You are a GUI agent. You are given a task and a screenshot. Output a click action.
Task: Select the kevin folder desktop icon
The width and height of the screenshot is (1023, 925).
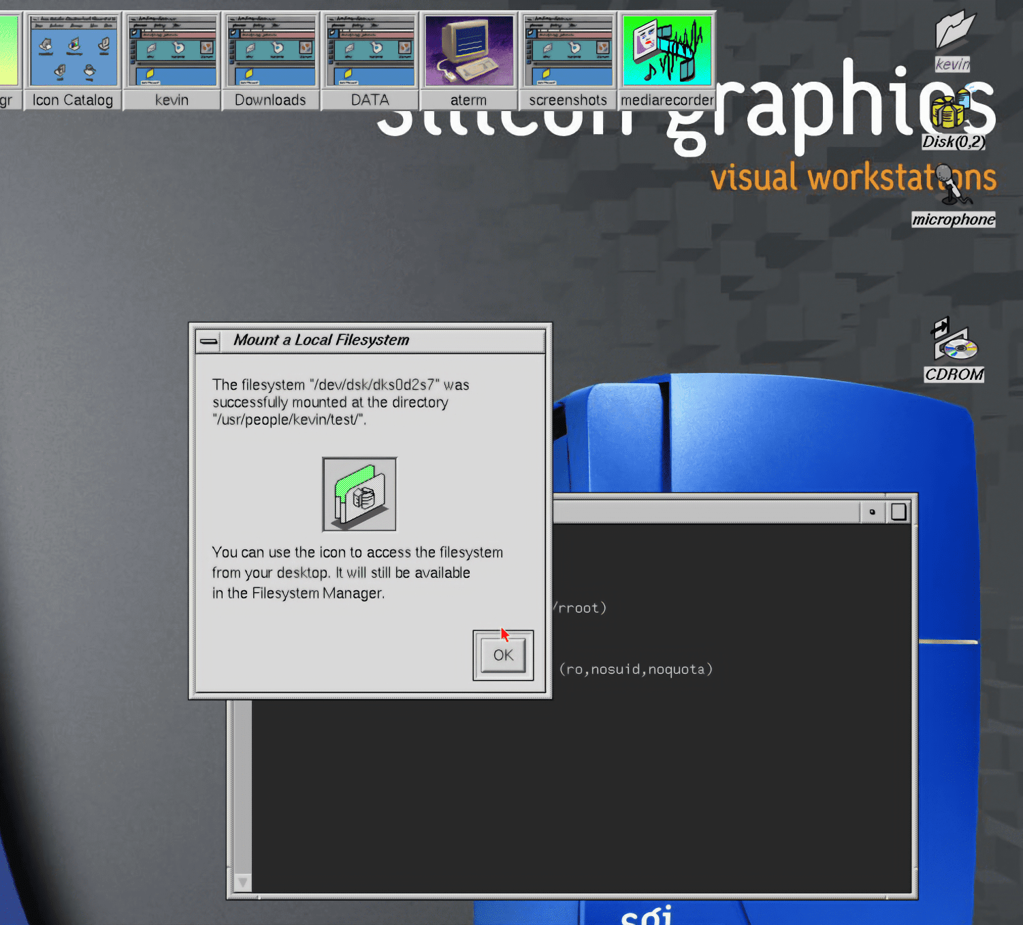(x=954, y=39)
